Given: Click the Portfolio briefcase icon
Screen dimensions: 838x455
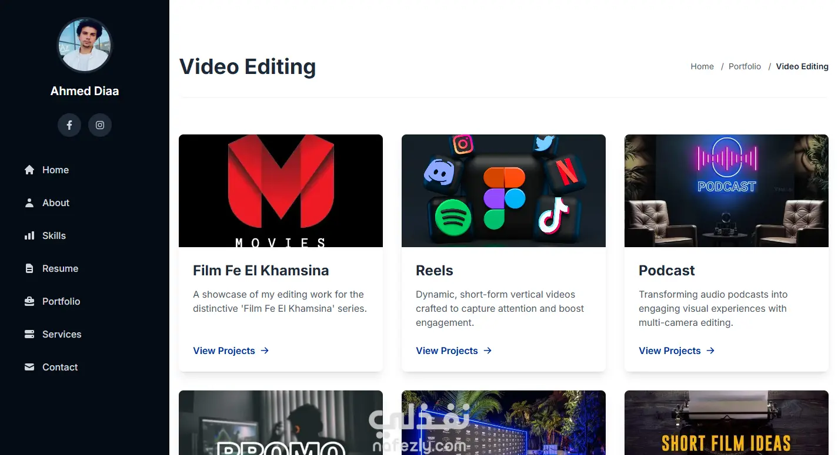Looking at the screenshot, I should (29, 301).
